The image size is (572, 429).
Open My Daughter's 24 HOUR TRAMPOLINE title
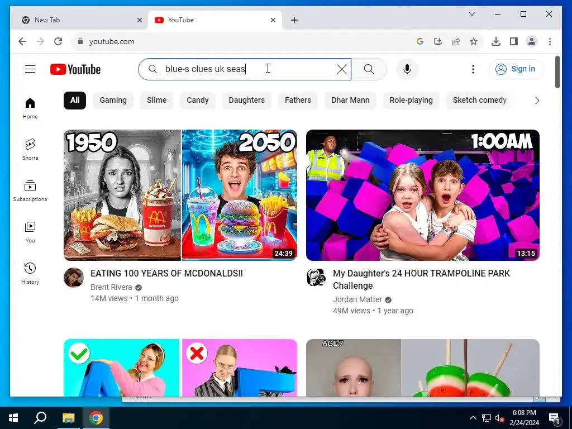click(x=421, y=279)
